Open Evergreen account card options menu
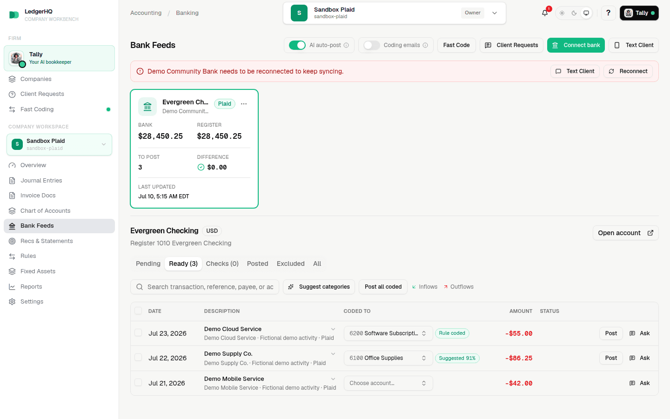 click(244, 104)
